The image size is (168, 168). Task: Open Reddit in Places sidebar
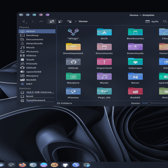pos(37,80)
